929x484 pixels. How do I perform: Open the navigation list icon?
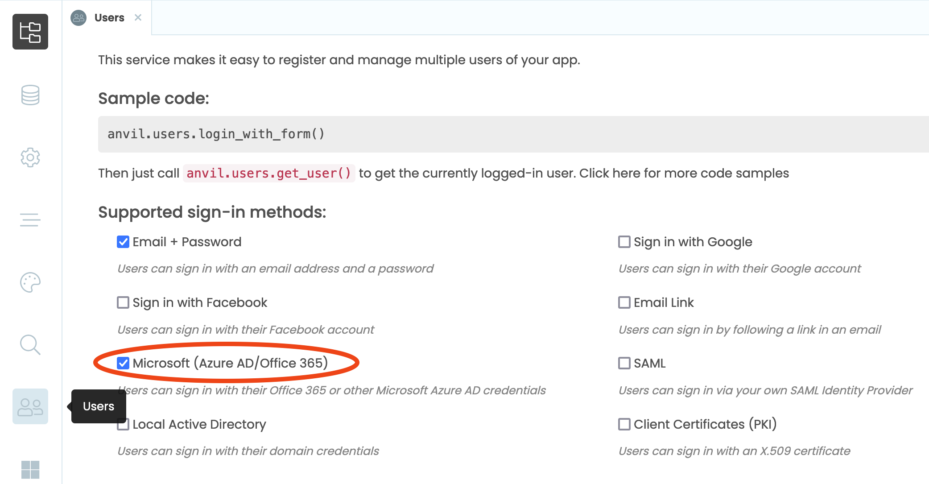(30, 219)
